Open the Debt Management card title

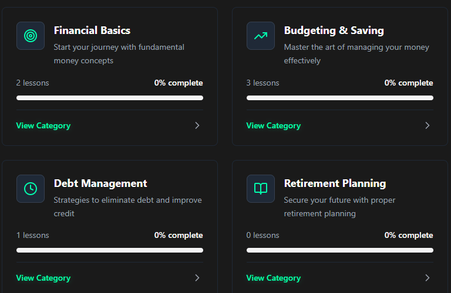click(100, 183)
